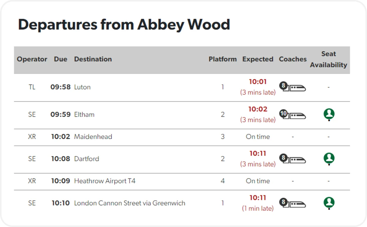Click the 09:59 due time for Eltham
The height and width of the screenshot is (227, 367).
tap(61, 115)
